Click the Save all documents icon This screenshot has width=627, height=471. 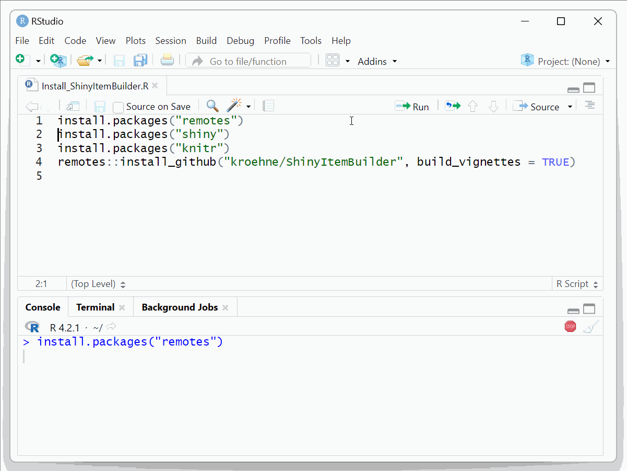click(x=140, y=61)
